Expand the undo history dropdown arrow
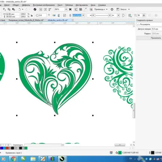Viewport: 162px width, 162px height. (x=23, y=9)
